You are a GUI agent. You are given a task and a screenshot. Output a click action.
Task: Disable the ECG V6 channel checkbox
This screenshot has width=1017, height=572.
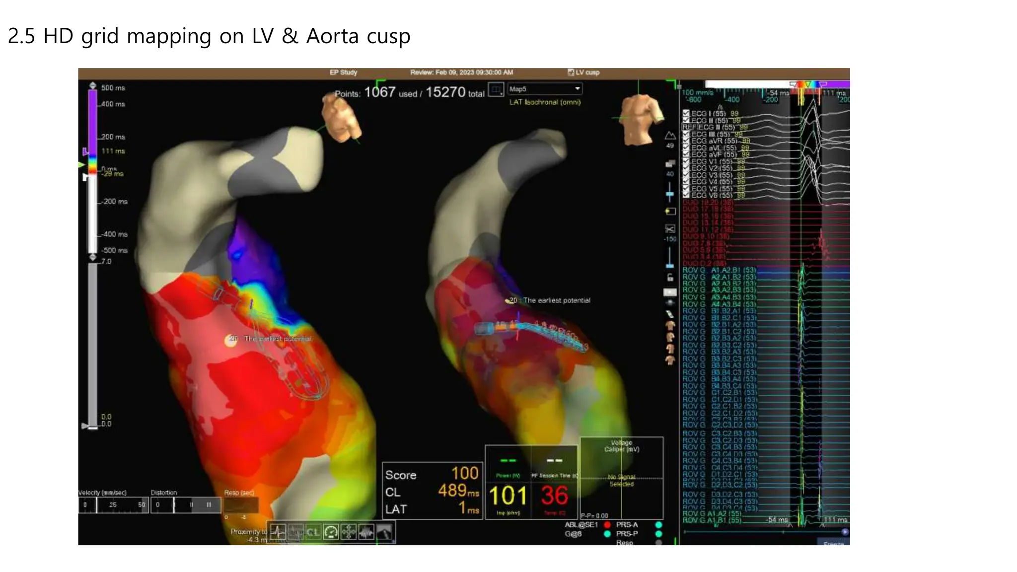686,195
